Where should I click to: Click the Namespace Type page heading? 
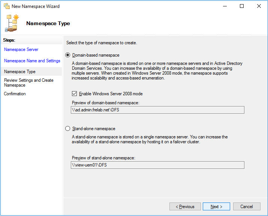point(48,23)
